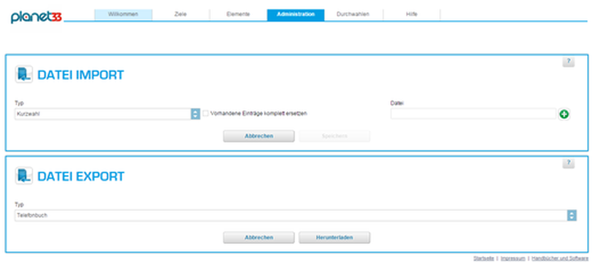Image resolution: width=592 pixels, height=263 pixels.
Task: Click the DATEI EXPORT heading
Action: tap(81, 176)
